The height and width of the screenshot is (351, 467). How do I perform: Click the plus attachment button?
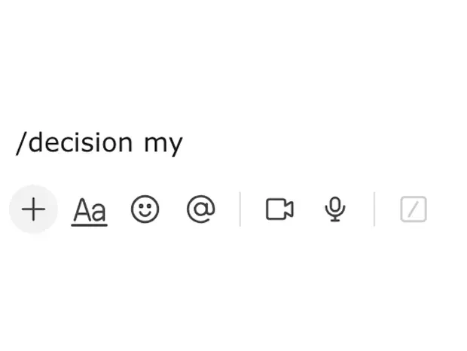tap(33, 209)
